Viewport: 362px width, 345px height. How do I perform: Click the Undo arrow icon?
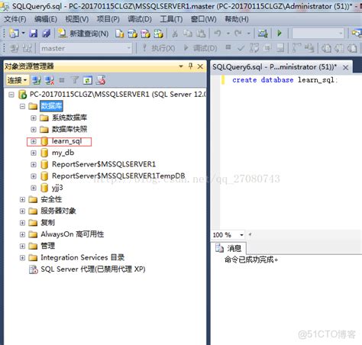coord(218,33)
